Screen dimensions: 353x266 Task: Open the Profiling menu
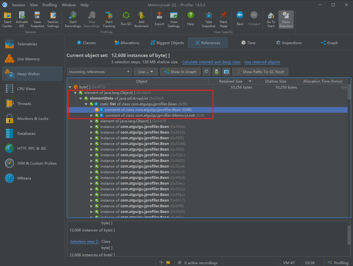(x=50, y=5)
